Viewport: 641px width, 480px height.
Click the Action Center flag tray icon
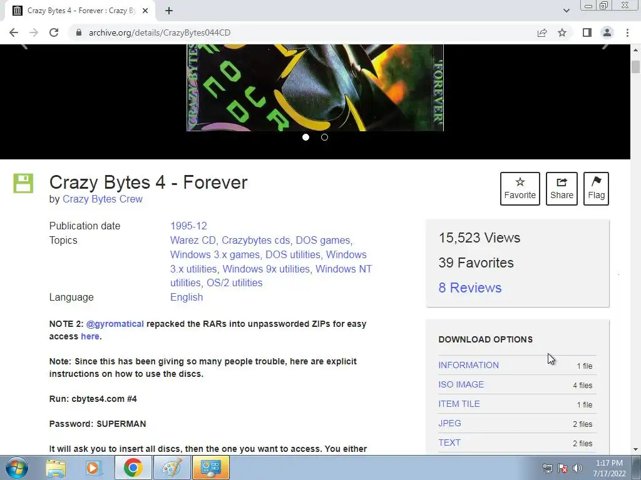(563, 468)
